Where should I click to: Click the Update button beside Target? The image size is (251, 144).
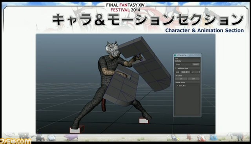pyautogui.click(x=196, y=64)
